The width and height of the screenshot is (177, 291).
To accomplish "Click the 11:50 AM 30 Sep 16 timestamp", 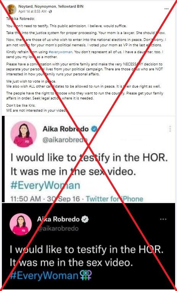I will click(x=45, y=199).
